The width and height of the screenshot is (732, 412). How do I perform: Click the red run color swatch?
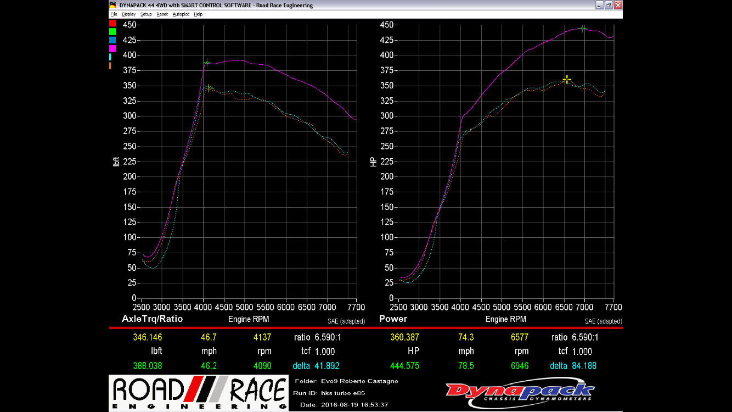pos(112,23)
